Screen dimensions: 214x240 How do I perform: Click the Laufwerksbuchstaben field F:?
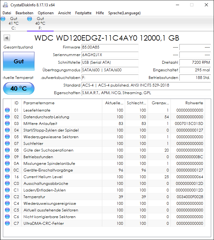coord(110,78)
